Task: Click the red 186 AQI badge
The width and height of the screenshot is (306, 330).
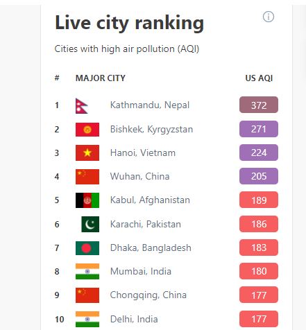Action: point(259,224)
